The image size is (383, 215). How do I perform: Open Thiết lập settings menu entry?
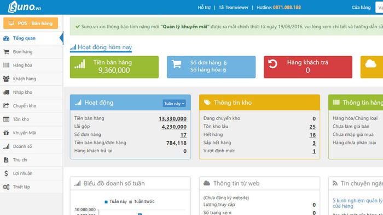click(x=31, y=187)
